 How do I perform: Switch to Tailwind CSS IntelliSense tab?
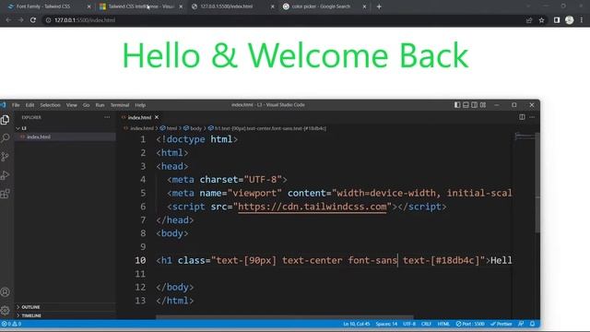click(x=140, y=6)
